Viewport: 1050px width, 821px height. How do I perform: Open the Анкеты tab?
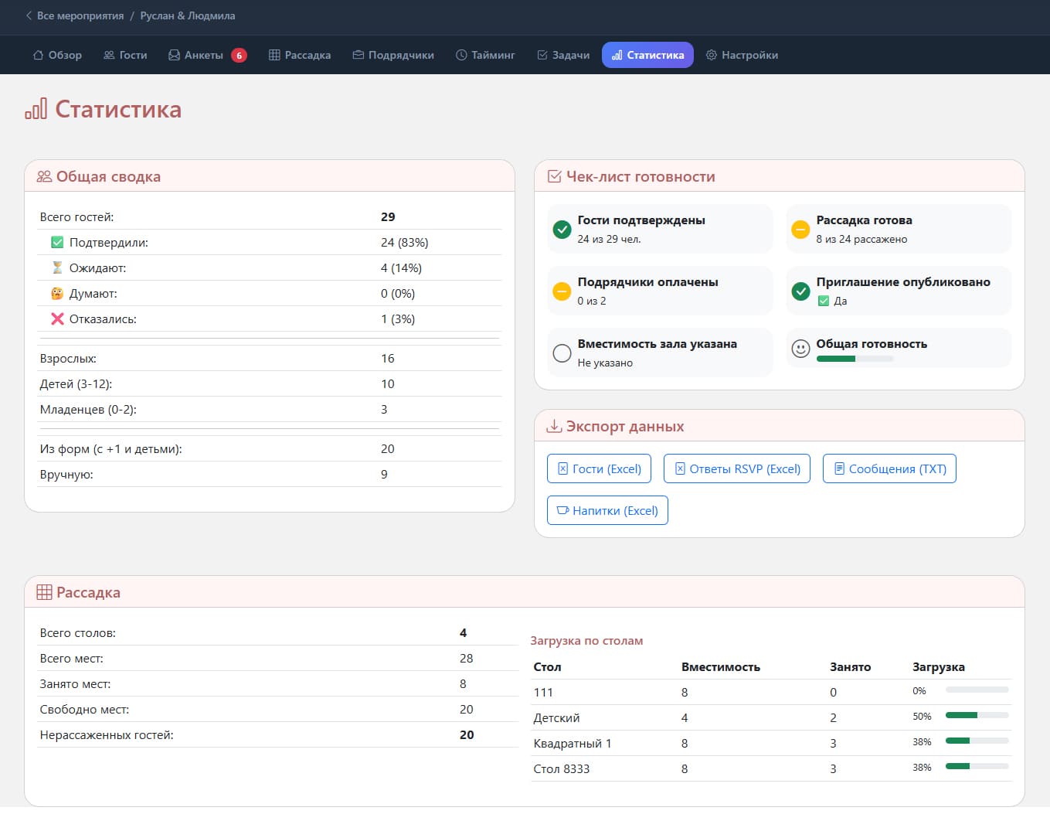[x=207, y=55]
